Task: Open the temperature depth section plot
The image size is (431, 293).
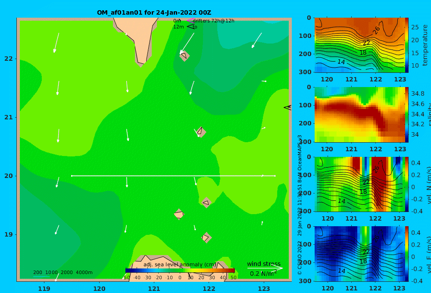Action: (x=359, y=45)
